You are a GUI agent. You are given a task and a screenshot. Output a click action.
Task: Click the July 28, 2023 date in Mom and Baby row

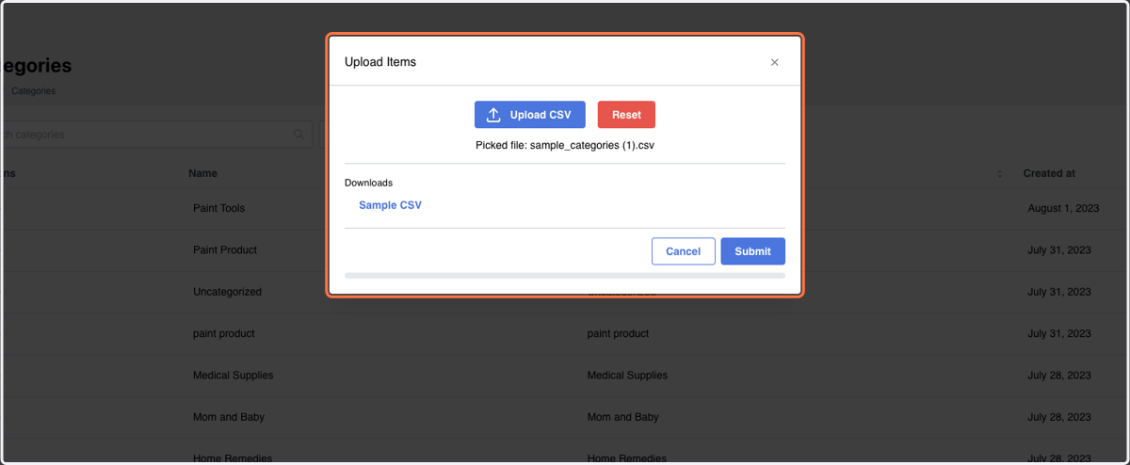(x=1059, y=416)
